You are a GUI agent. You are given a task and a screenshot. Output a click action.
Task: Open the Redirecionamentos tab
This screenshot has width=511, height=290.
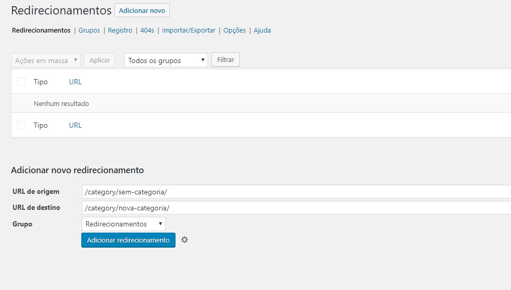(x=41, y=30)
